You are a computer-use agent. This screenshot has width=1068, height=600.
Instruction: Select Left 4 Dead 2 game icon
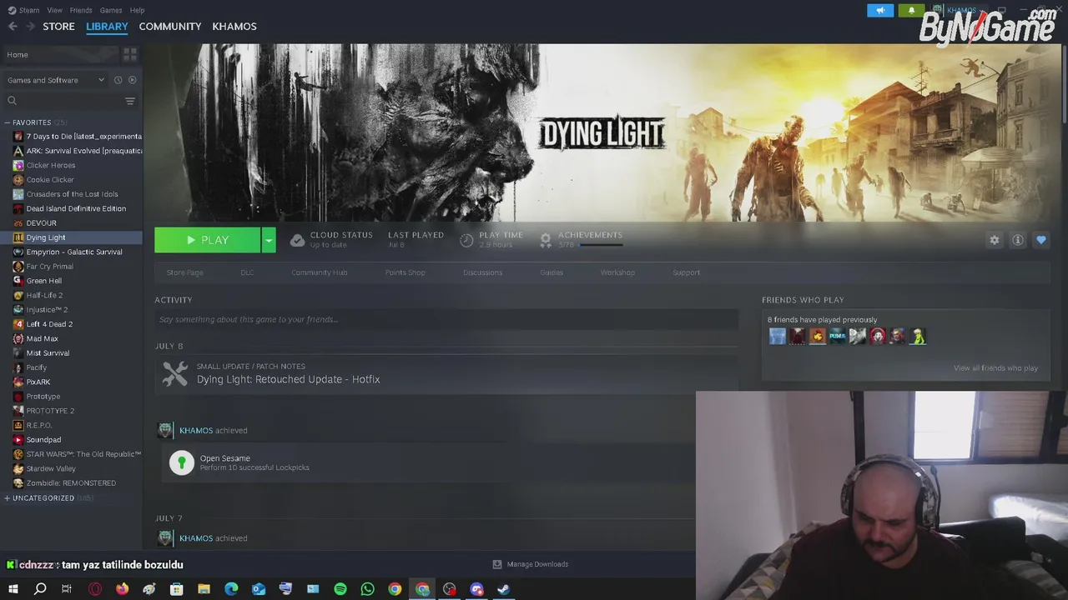(18, 324)
